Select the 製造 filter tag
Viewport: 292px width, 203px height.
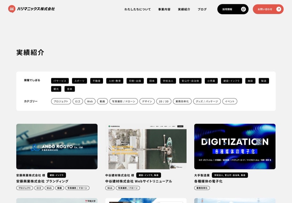point(264,81)
